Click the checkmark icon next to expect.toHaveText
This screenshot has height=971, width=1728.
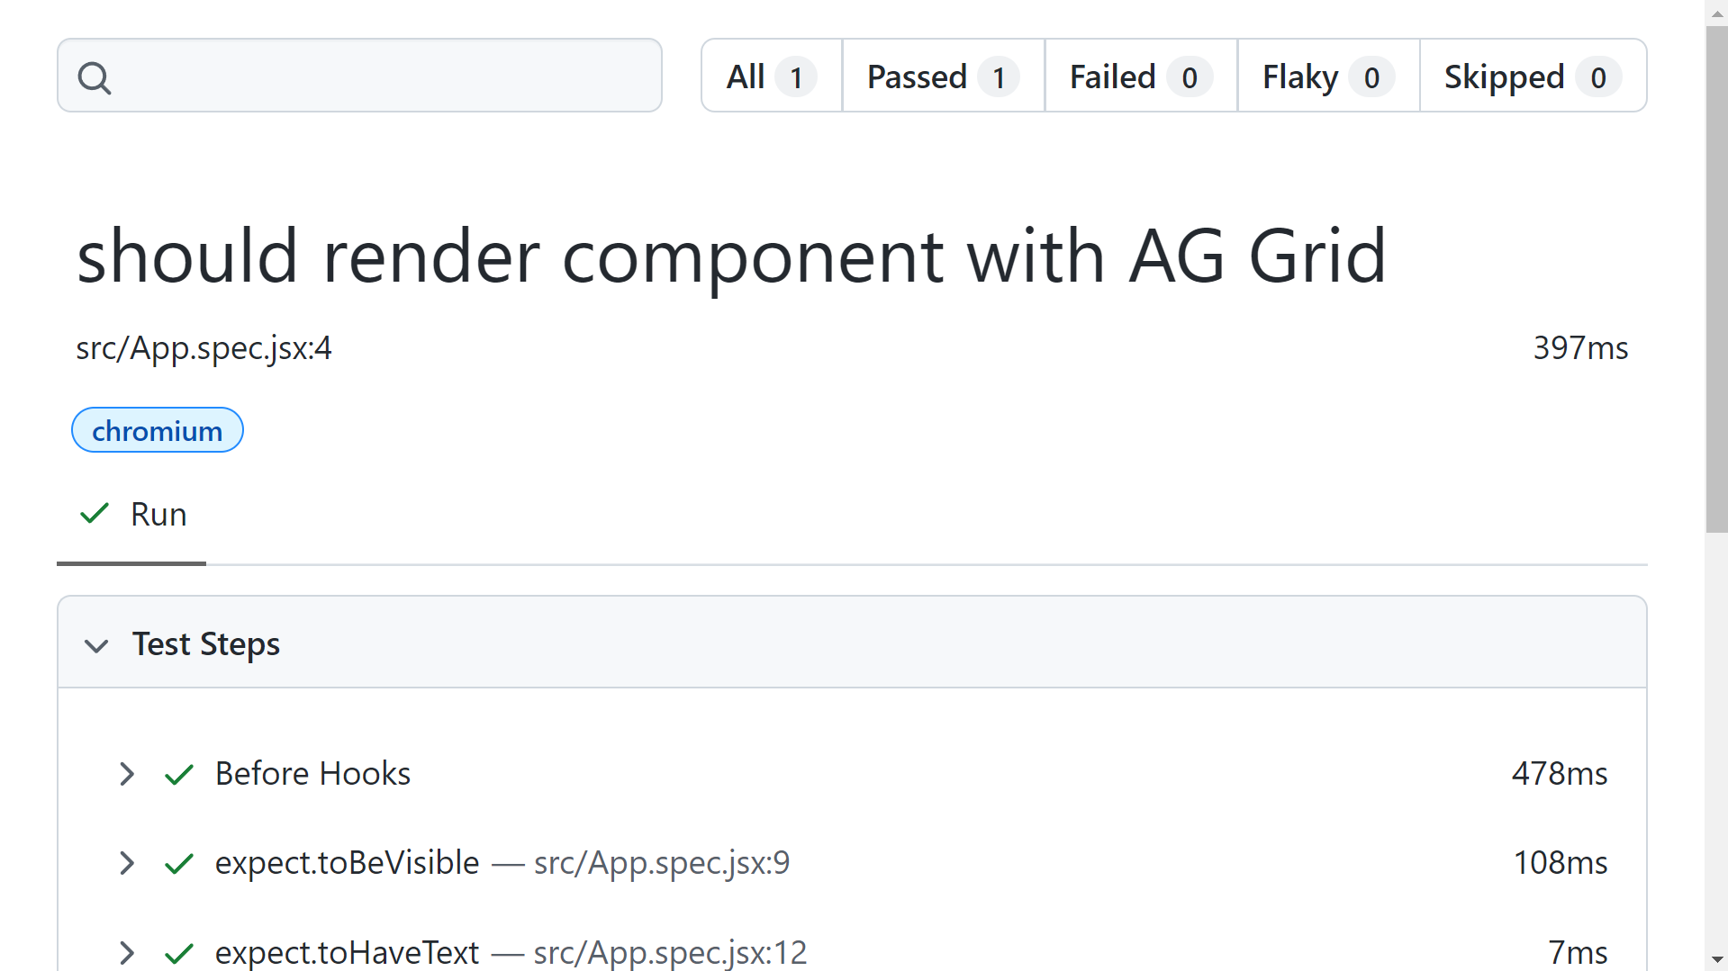pos(178,953)
